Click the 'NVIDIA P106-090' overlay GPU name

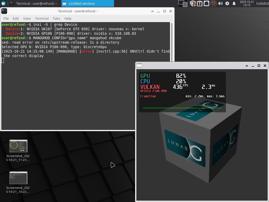tap(153, 91)
